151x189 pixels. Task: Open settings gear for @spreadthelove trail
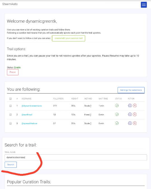[130, 123]
